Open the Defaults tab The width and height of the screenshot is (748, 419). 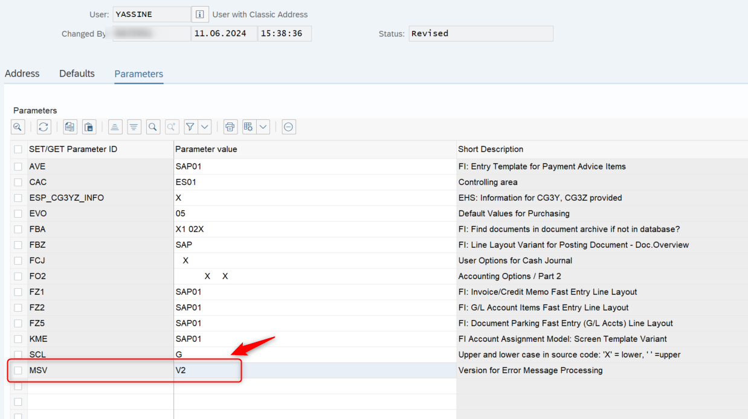77,73
